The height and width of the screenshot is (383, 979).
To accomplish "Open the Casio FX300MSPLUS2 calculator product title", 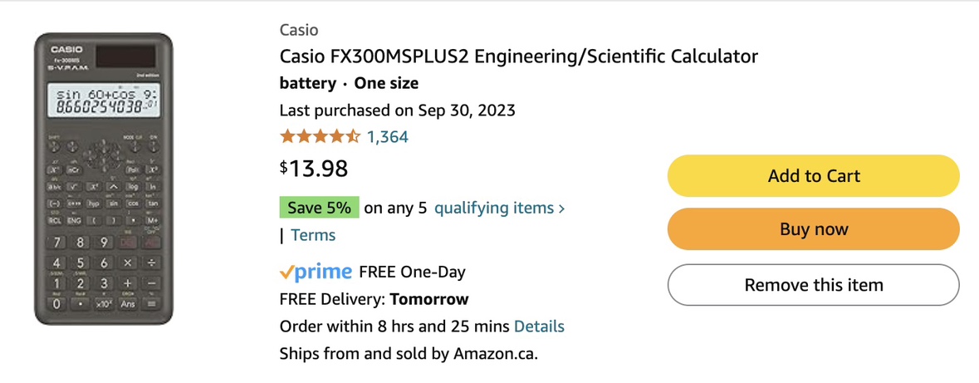I will (x=518, y=56).
